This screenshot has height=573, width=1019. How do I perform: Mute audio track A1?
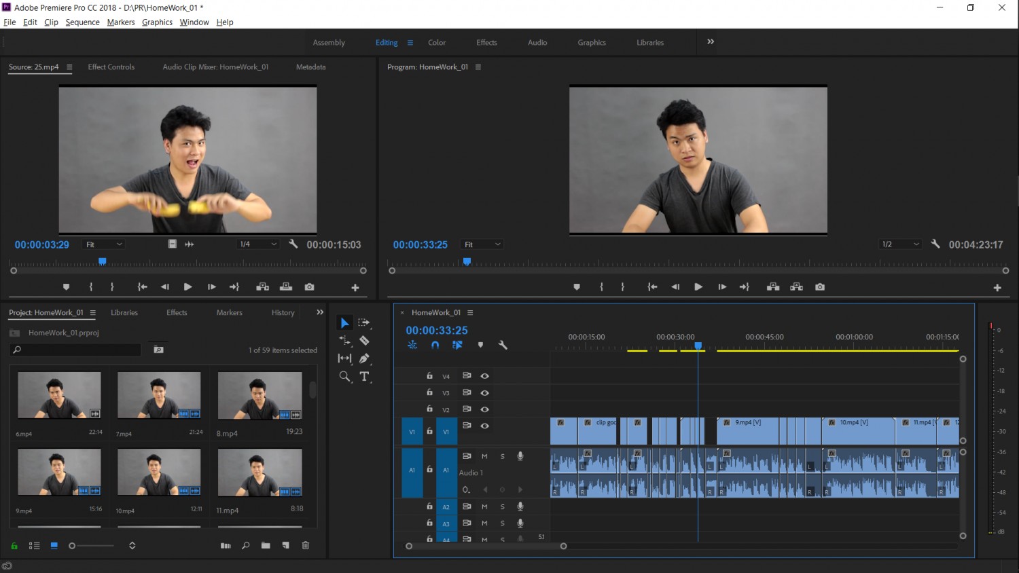484,456
